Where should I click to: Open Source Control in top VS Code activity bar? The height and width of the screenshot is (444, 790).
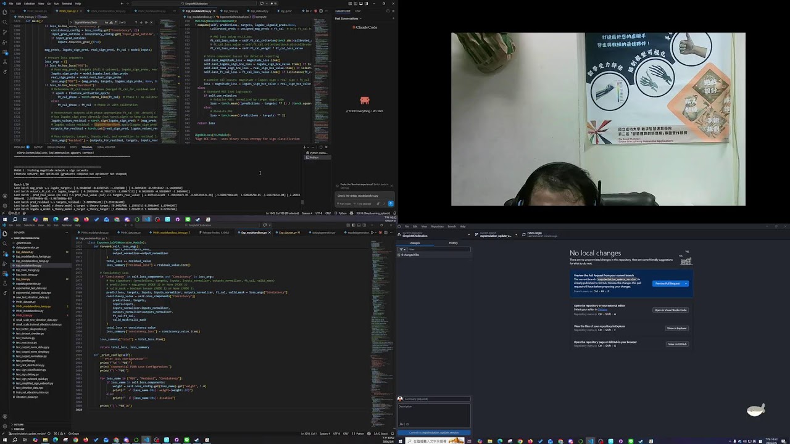(x=5, y=32)
